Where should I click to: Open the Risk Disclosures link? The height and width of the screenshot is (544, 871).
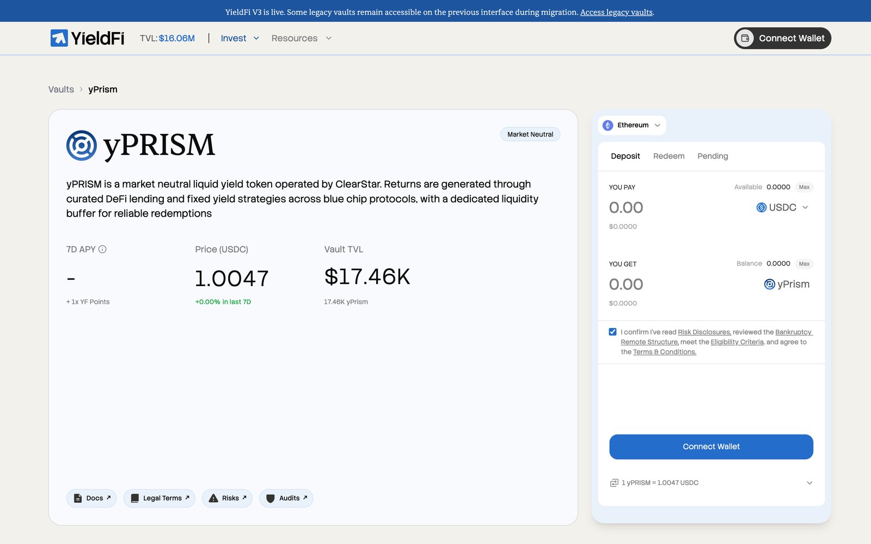click(x=704, y=332)
